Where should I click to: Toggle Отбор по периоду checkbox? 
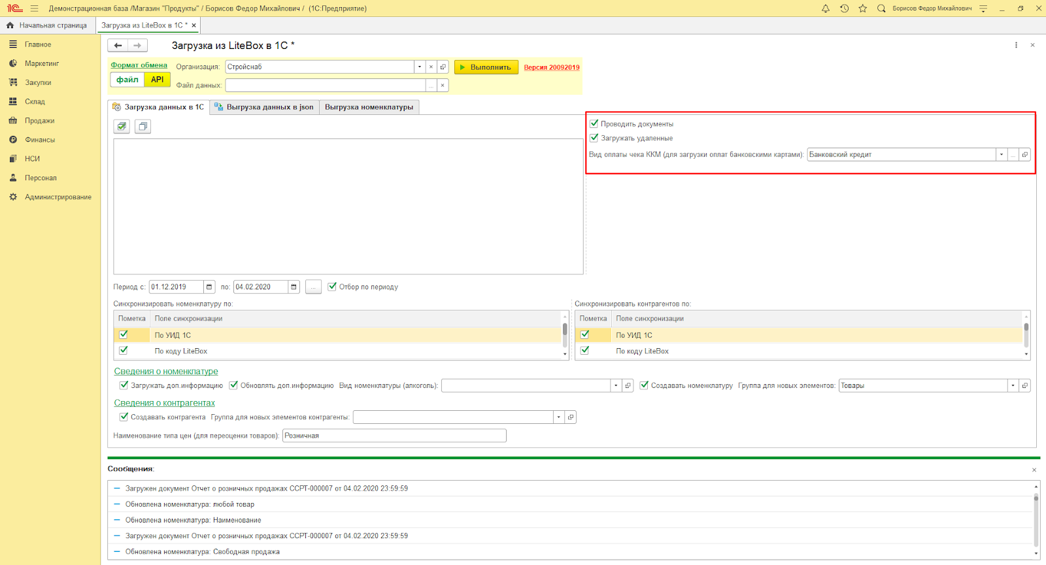[x=332, y=286]
